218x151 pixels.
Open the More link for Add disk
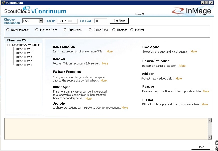pyautogui.click(x=179, y=79)
